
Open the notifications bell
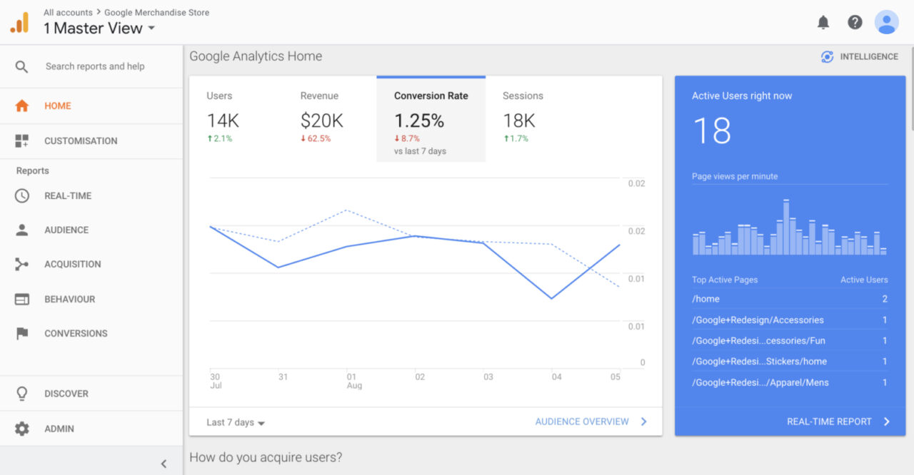(x=823, y=22)
